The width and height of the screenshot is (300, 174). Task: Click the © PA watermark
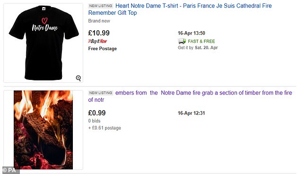tap(9, 170)
